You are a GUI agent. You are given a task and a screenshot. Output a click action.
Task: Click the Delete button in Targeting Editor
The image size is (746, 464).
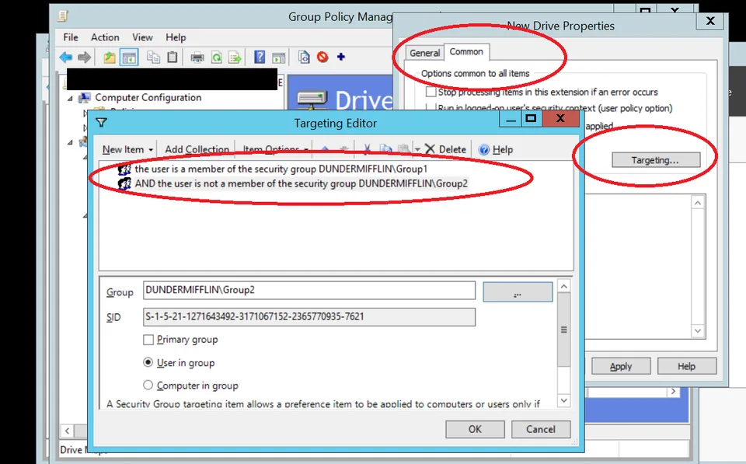pos(445,149)
